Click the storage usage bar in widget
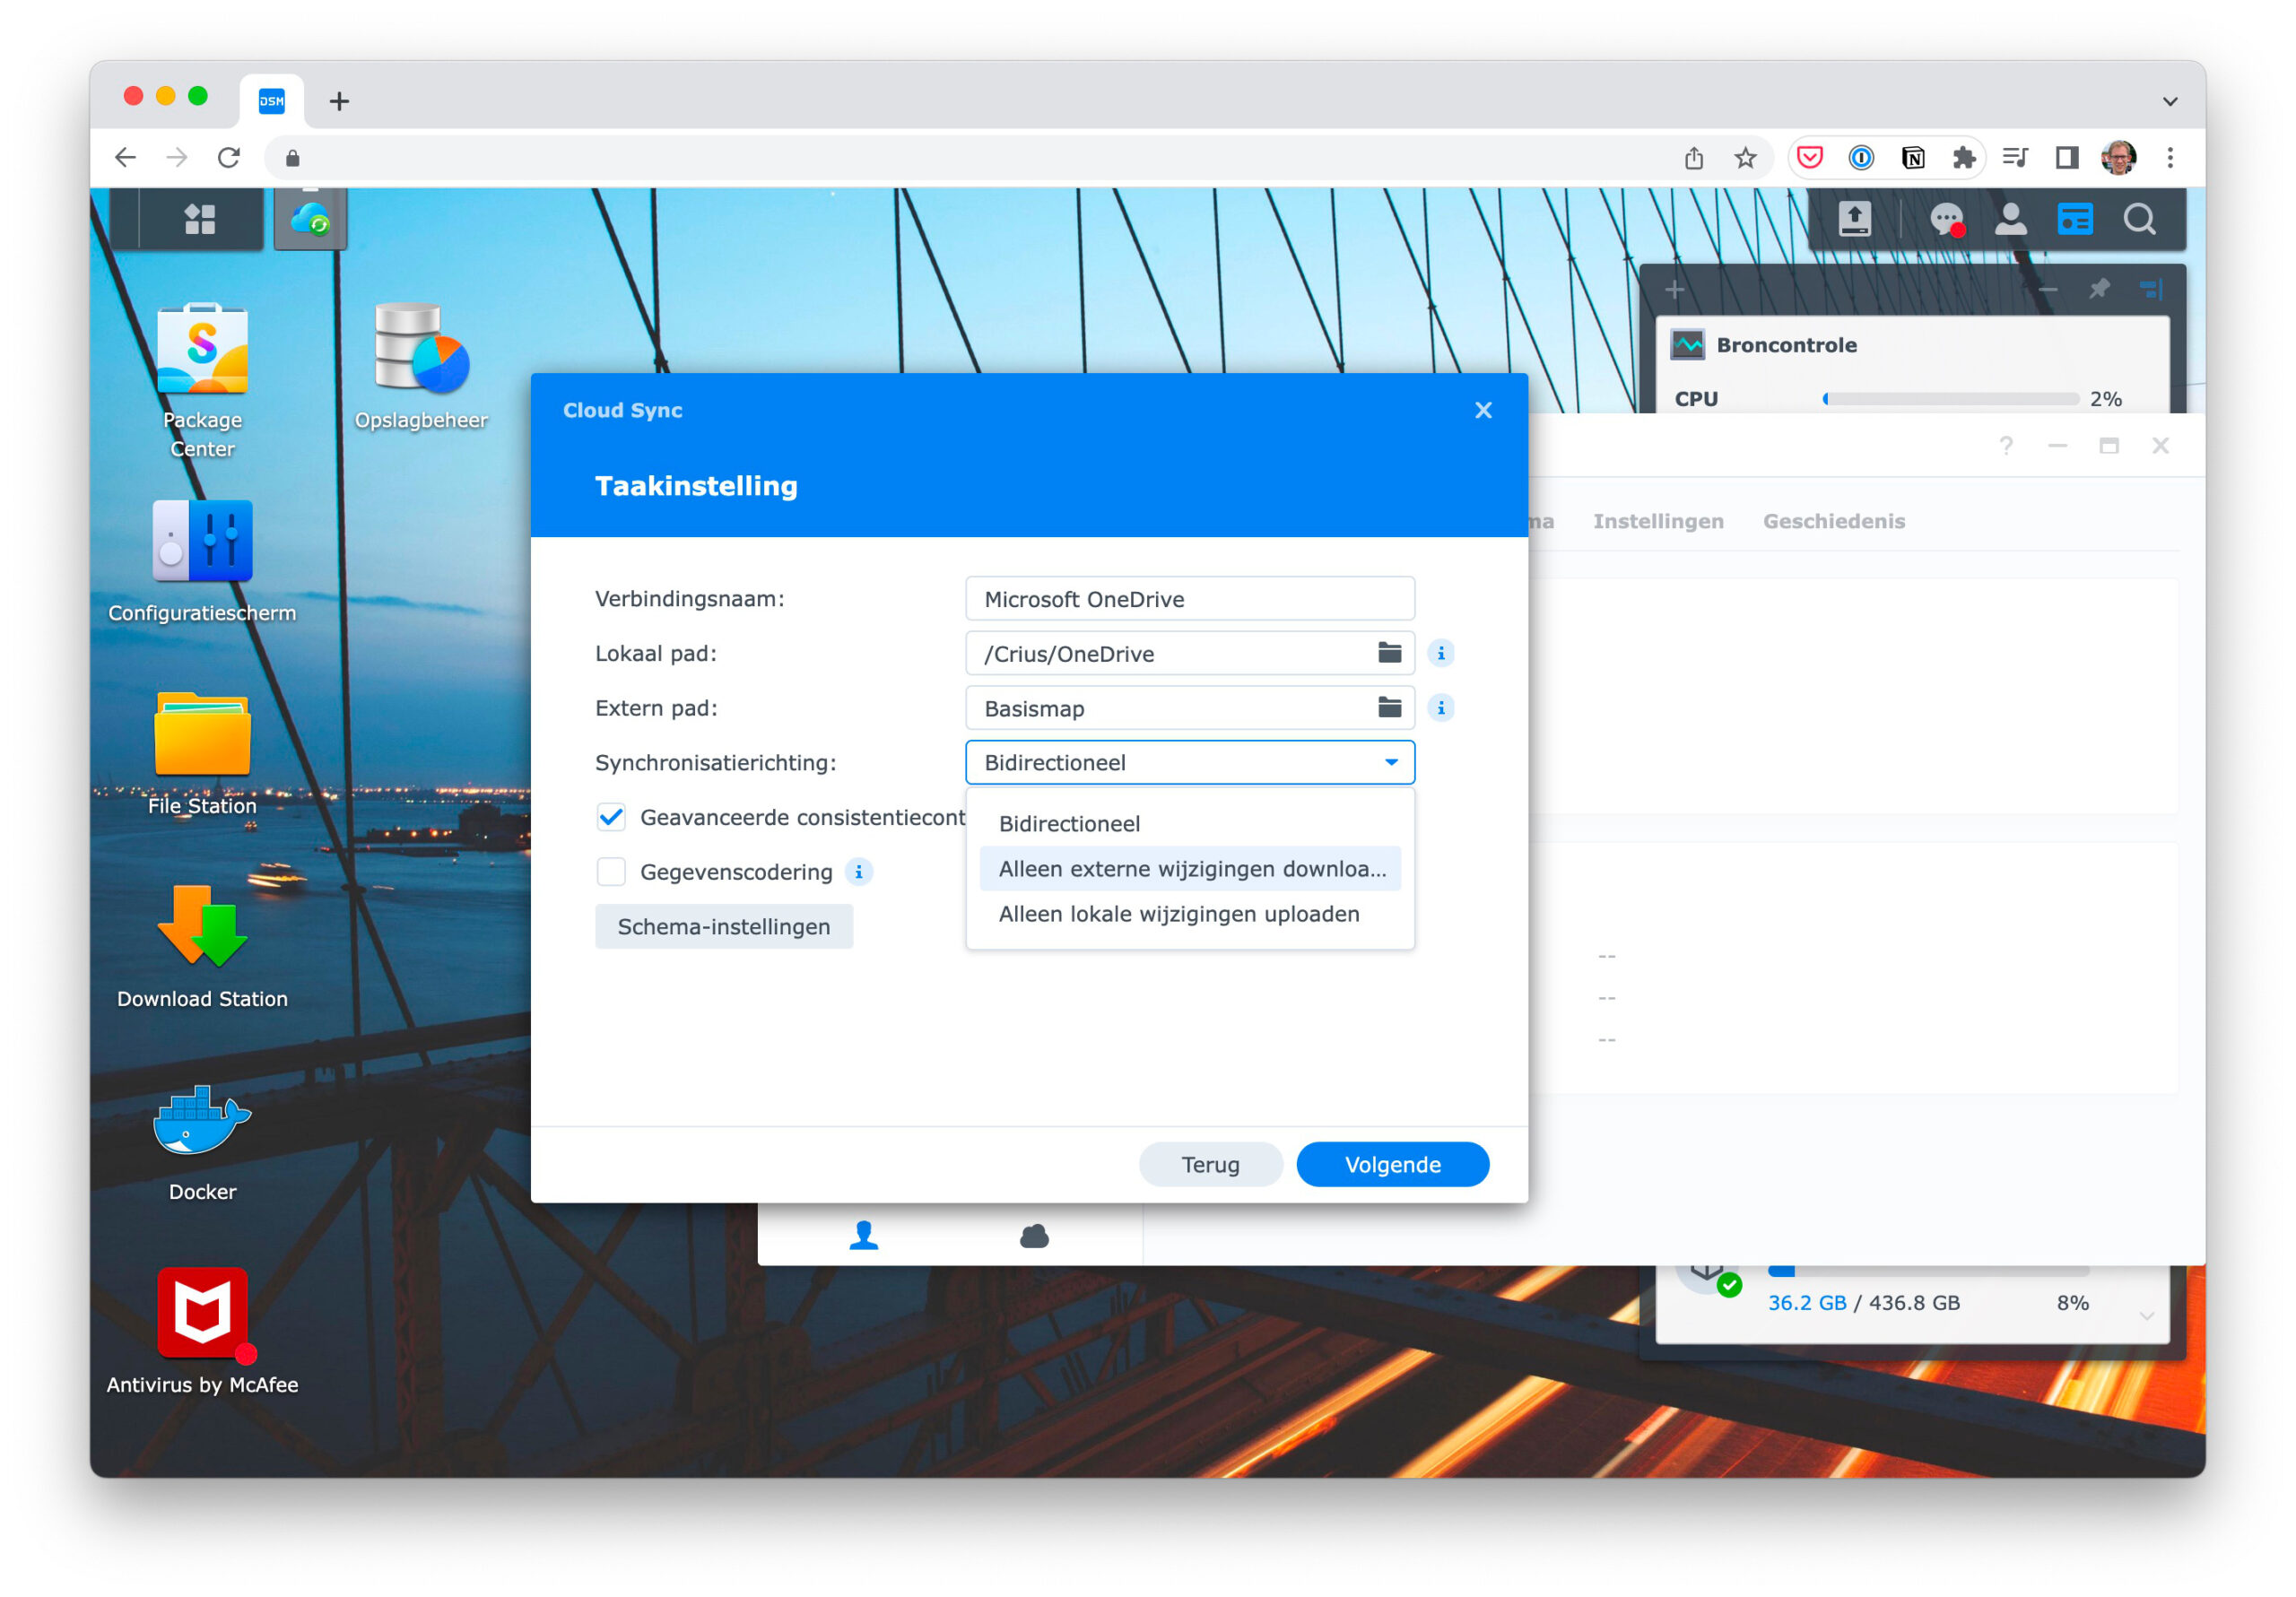 [x=1928, y=1271]
